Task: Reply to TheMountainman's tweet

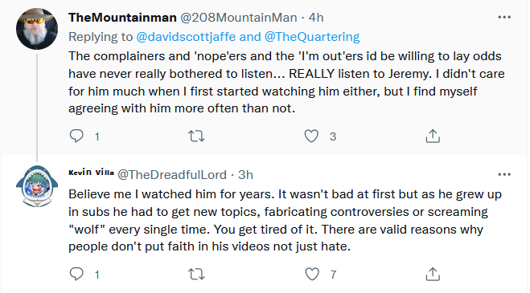Action: click(76, 136)
